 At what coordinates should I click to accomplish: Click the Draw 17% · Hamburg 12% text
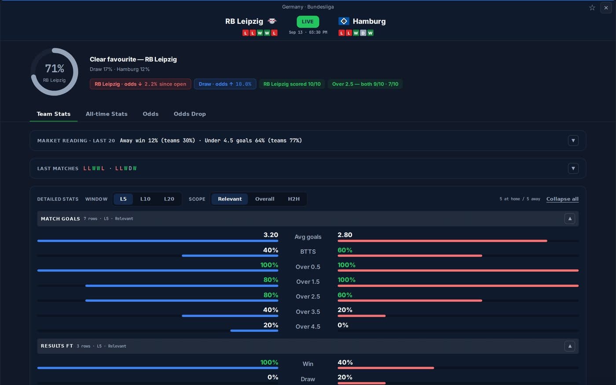click(120, 70)
